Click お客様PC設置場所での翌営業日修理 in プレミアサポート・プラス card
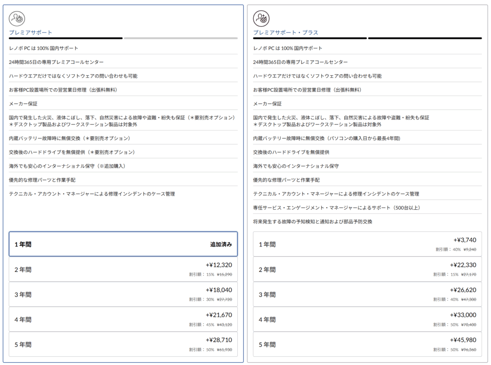 [307, 90]
